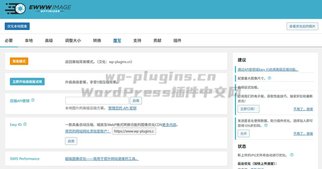This screenshot has height=169, width=322.
Task: Click the https://www.wp-plugins.c URL field
Action: pyautogui.click(x=134, y=131)
